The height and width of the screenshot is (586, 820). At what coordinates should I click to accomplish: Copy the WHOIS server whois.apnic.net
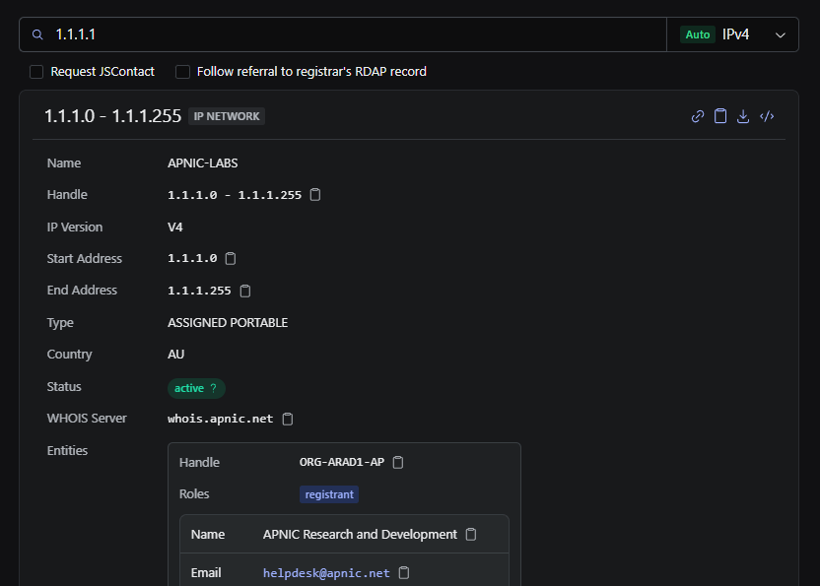[x=287, y=419]
